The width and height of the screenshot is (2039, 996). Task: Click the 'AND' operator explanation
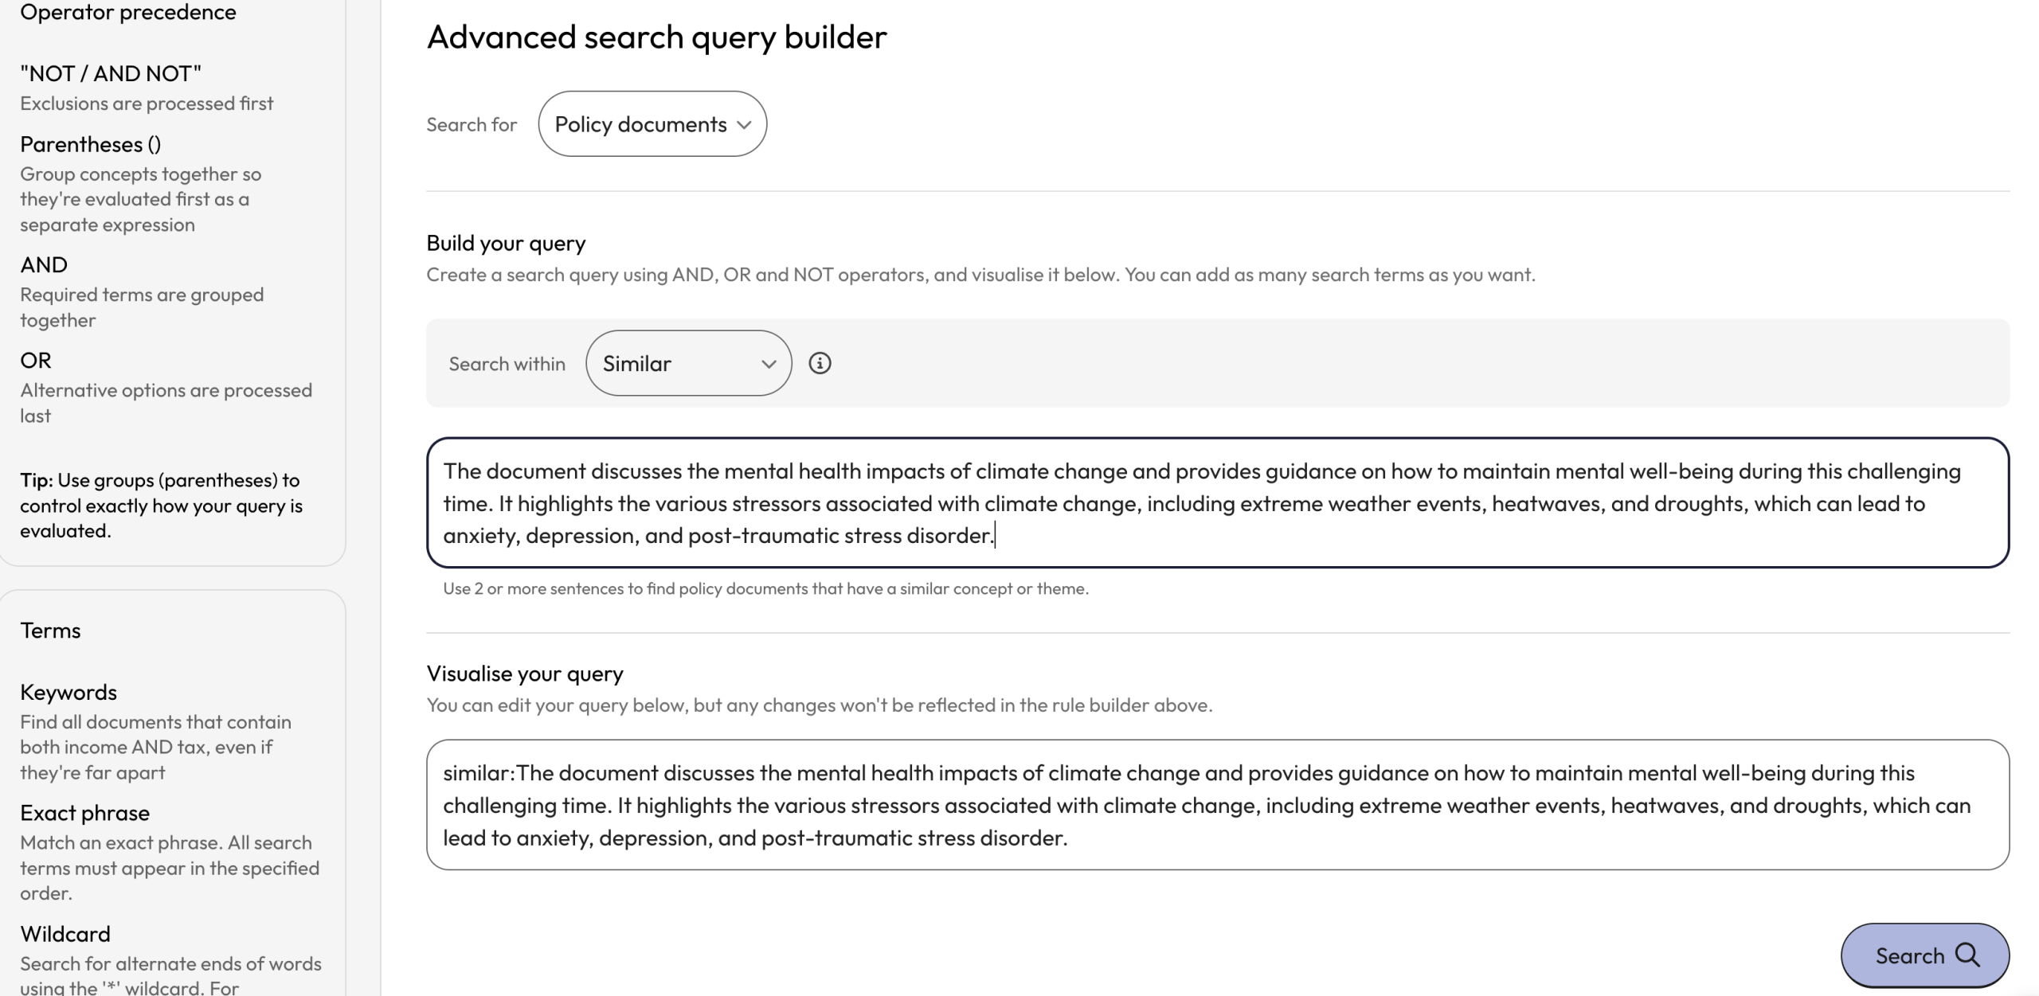[x=44, y=264]
